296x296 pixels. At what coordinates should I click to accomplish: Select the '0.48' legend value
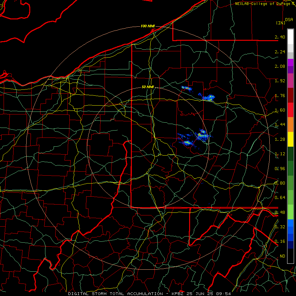(280, 212)
